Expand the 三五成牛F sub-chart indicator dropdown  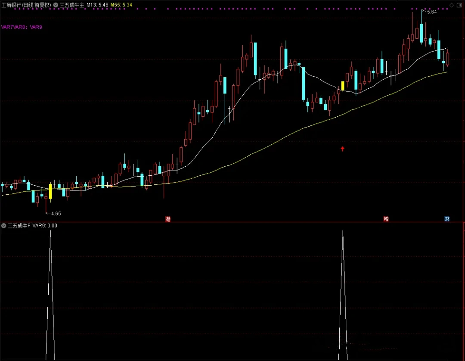click(4, 225)
